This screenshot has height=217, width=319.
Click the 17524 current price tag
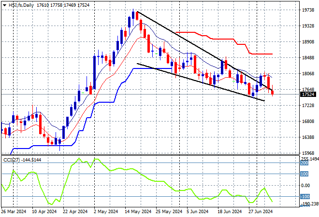(308, 95)
